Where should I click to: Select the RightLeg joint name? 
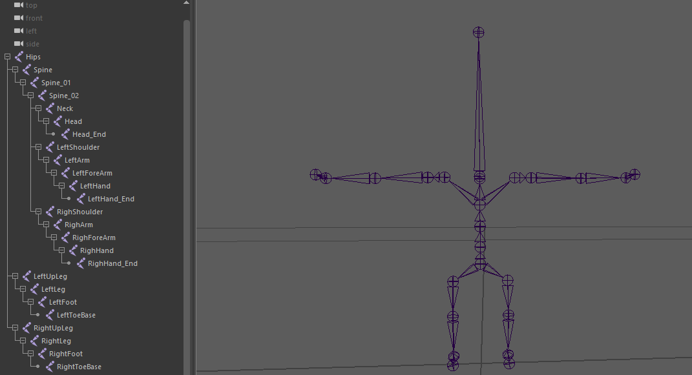pyautogui.click(x=56, y=341)
